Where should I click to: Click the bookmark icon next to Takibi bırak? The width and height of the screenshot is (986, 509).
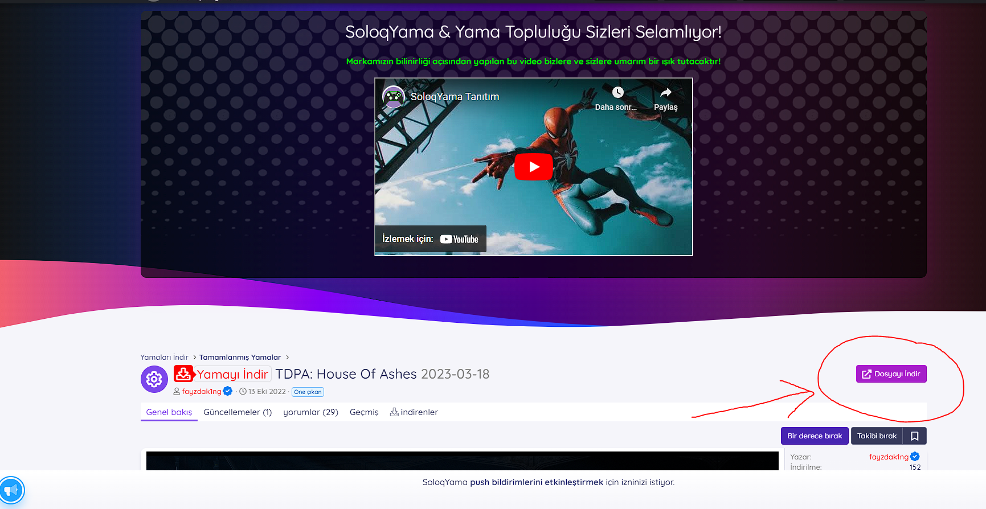coord(915,436)
